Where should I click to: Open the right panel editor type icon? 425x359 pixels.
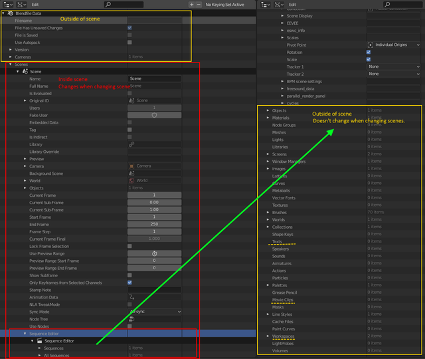pyautogui.click(x=266, y=5)
